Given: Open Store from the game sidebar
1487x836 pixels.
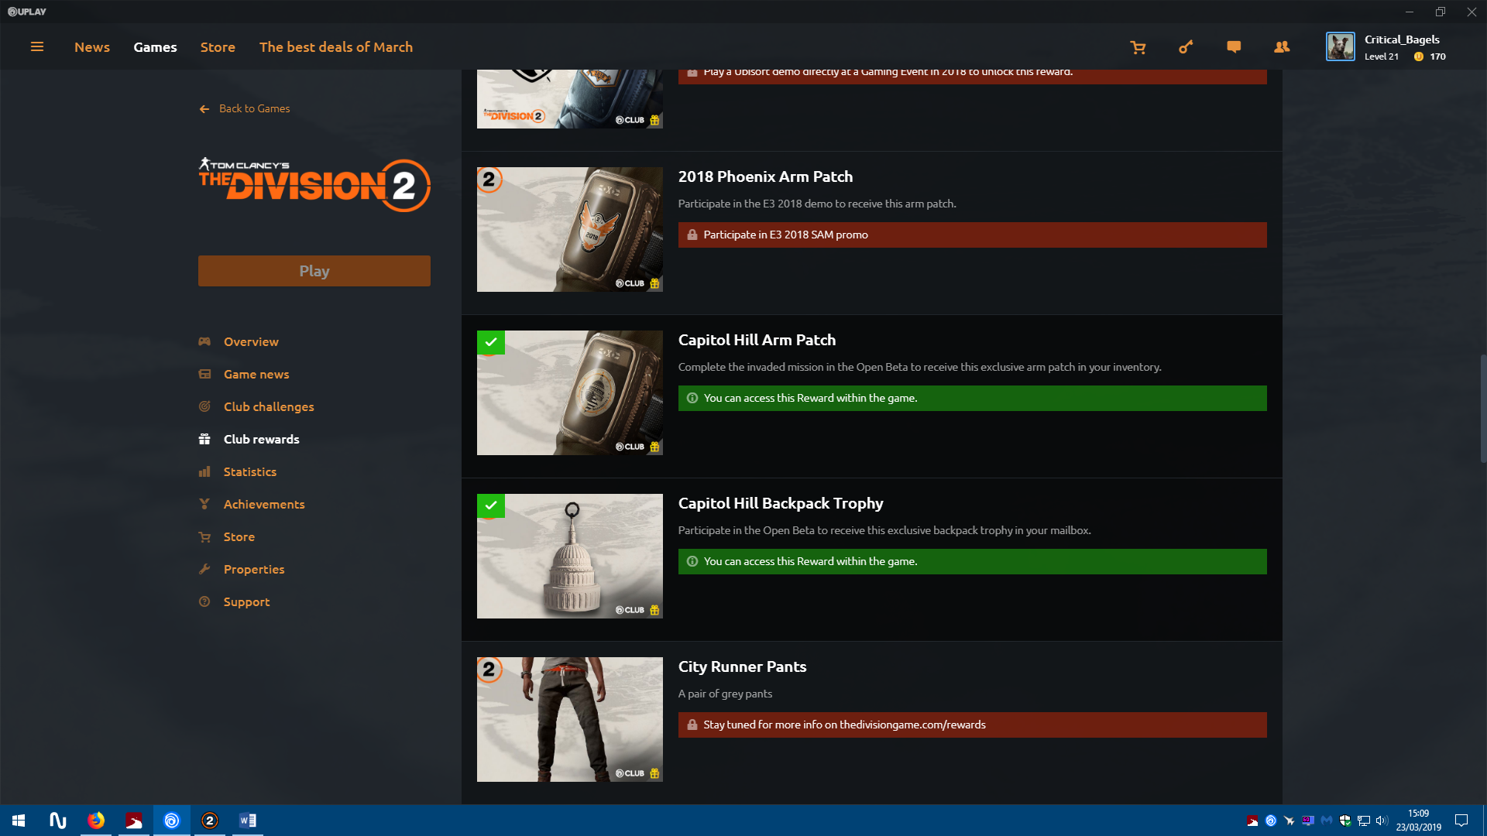Looking at the screenshot, I should [239, 536].
